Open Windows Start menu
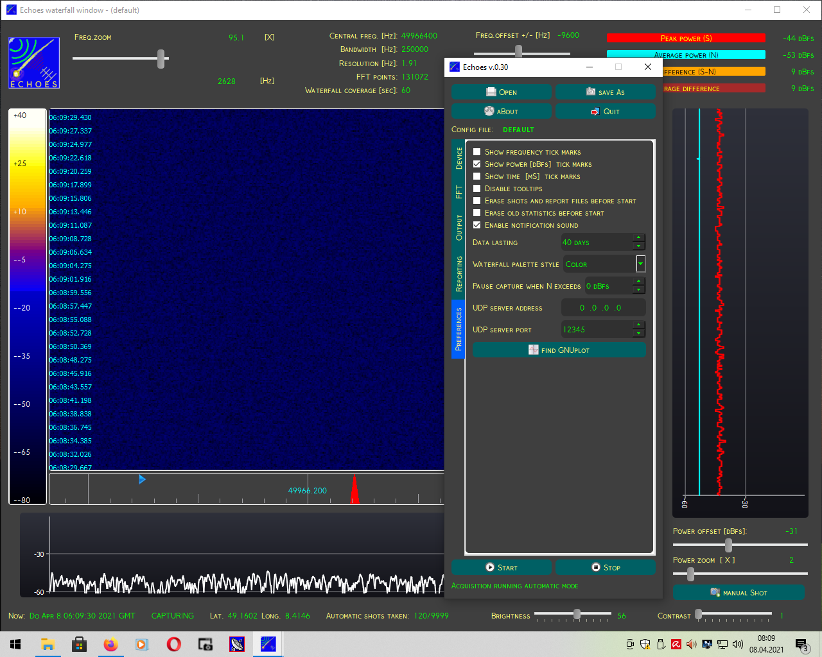Viewport: 822px width, 657px height. point(15,644)
